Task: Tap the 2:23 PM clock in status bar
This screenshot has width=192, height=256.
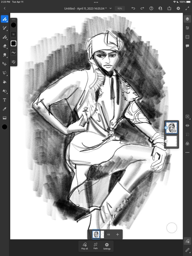Action: coord(5,2)
